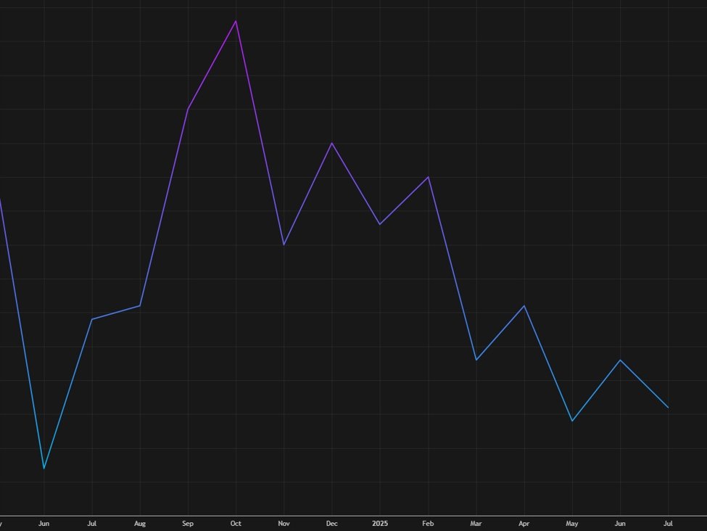Select the Sep x-axis label
This screenshot has height=531, width=707.
(x=188, y=524)
